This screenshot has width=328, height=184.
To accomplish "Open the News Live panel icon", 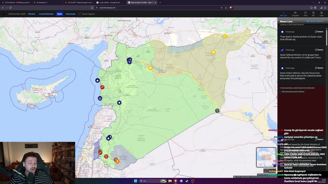I will [283, 14].
